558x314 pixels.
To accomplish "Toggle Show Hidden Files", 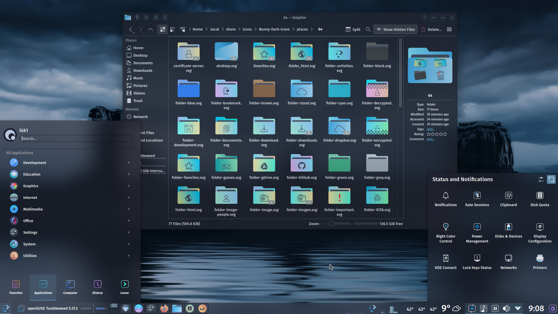I will pos(395,29).
